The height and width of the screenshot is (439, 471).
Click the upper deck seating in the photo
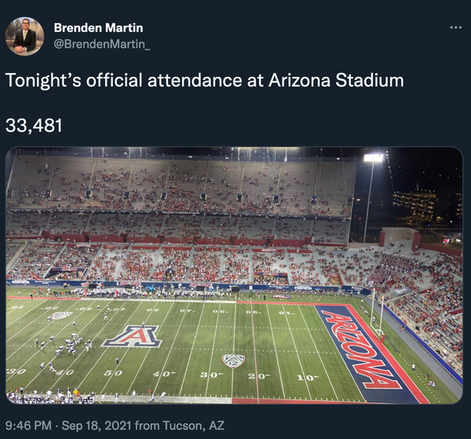click(181, 185)
